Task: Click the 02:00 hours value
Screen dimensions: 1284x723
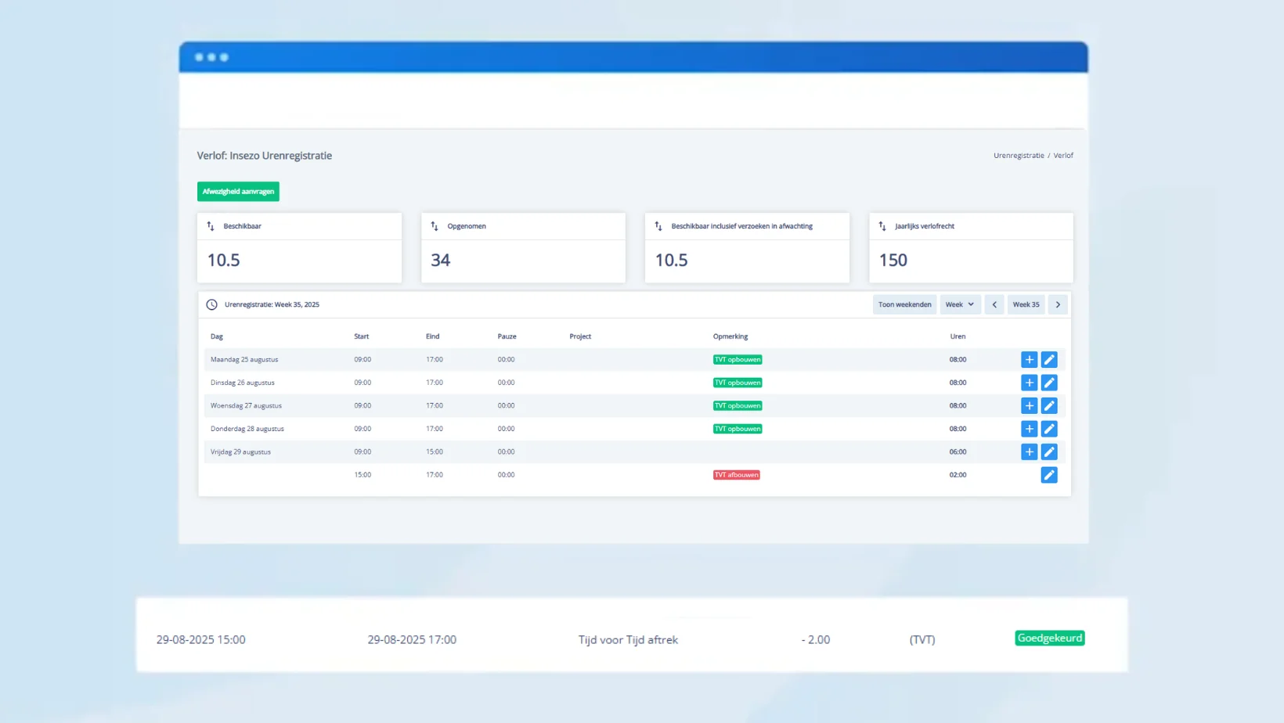Action: coord(958,475)
